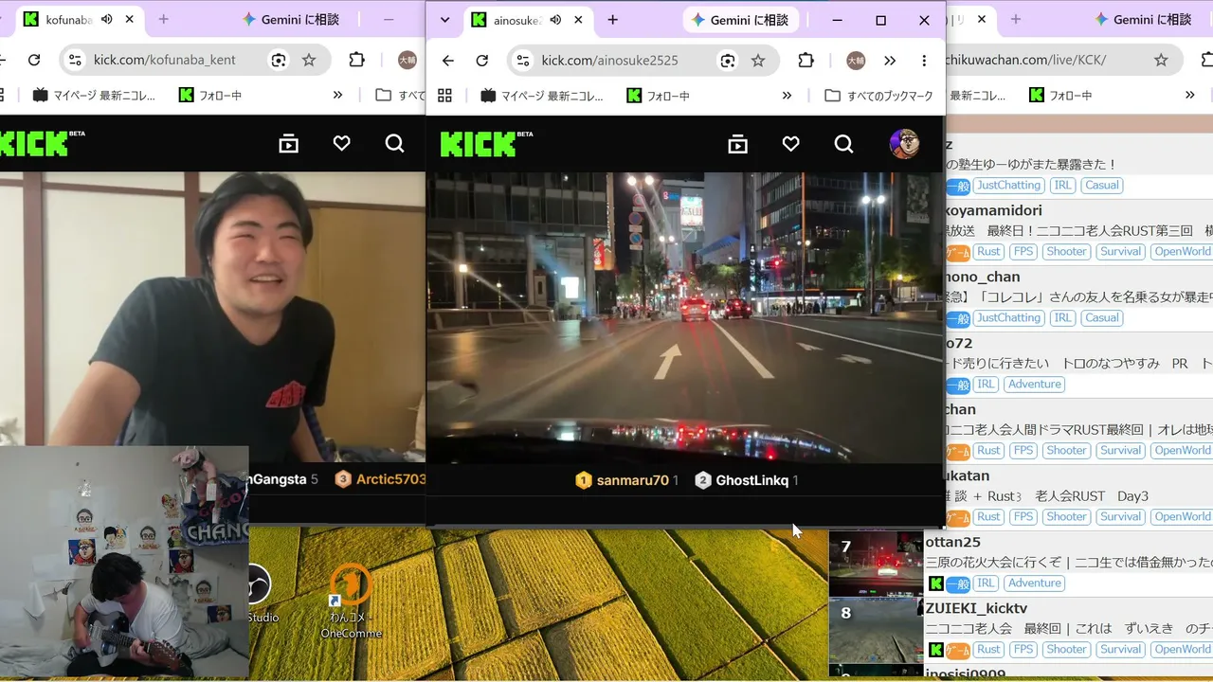The width and height of the screenshot is (1213, 682).
Task: Click Gemini に相談 in the ainosuke2525 window
Action: [x=740, y=20]
